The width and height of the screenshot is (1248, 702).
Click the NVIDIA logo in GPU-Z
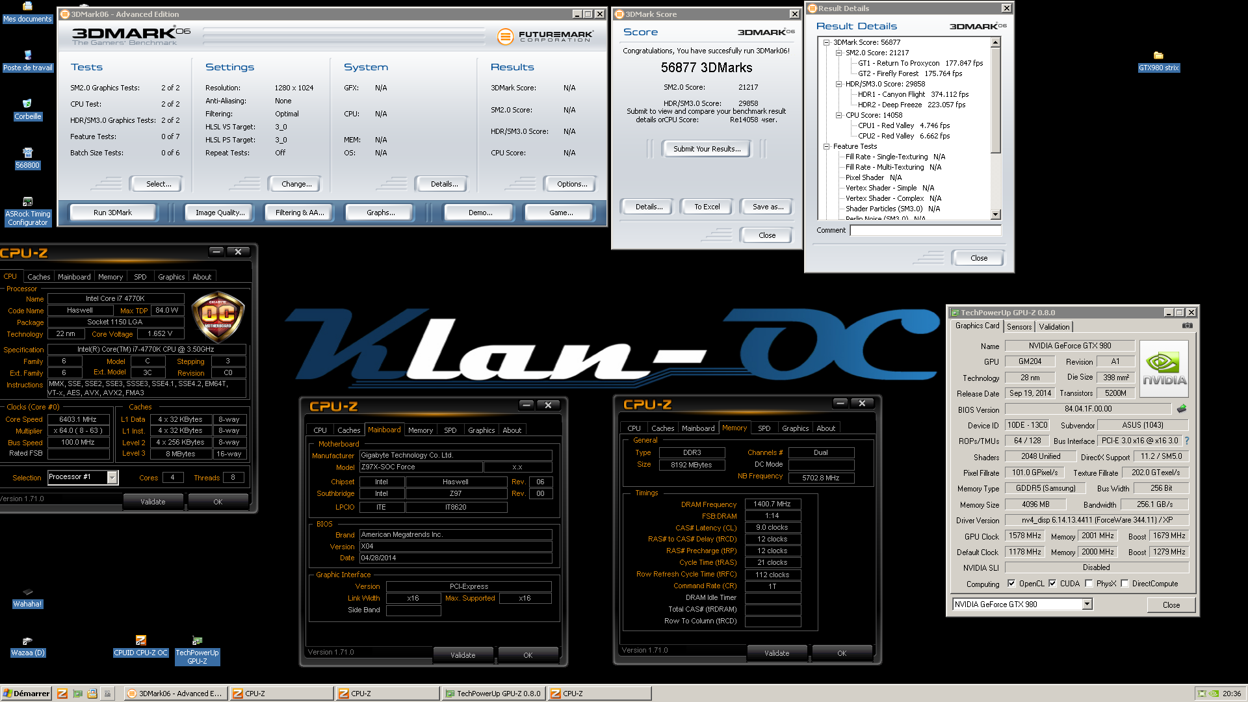pos(1164,369)
